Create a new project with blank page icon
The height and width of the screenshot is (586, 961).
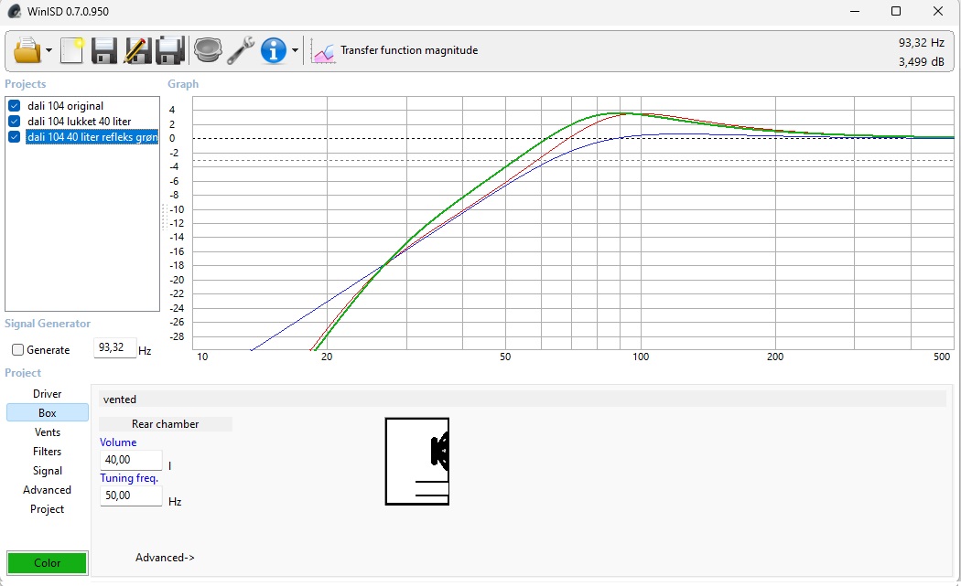pyautogui.click(x=72, y=50)
